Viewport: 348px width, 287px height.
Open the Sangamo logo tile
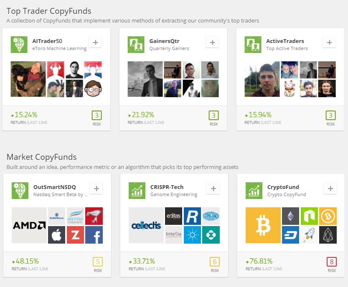211,216
